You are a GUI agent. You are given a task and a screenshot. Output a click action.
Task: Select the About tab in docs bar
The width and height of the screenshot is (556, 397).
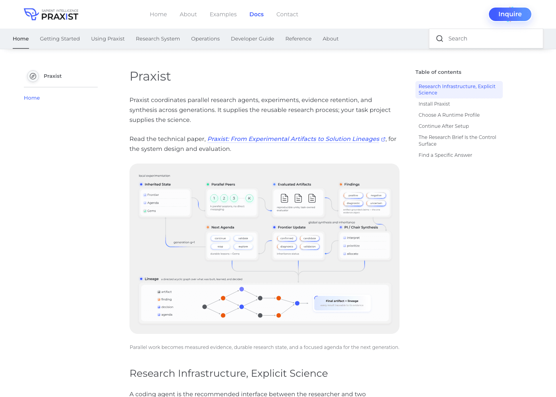(330, 39)
